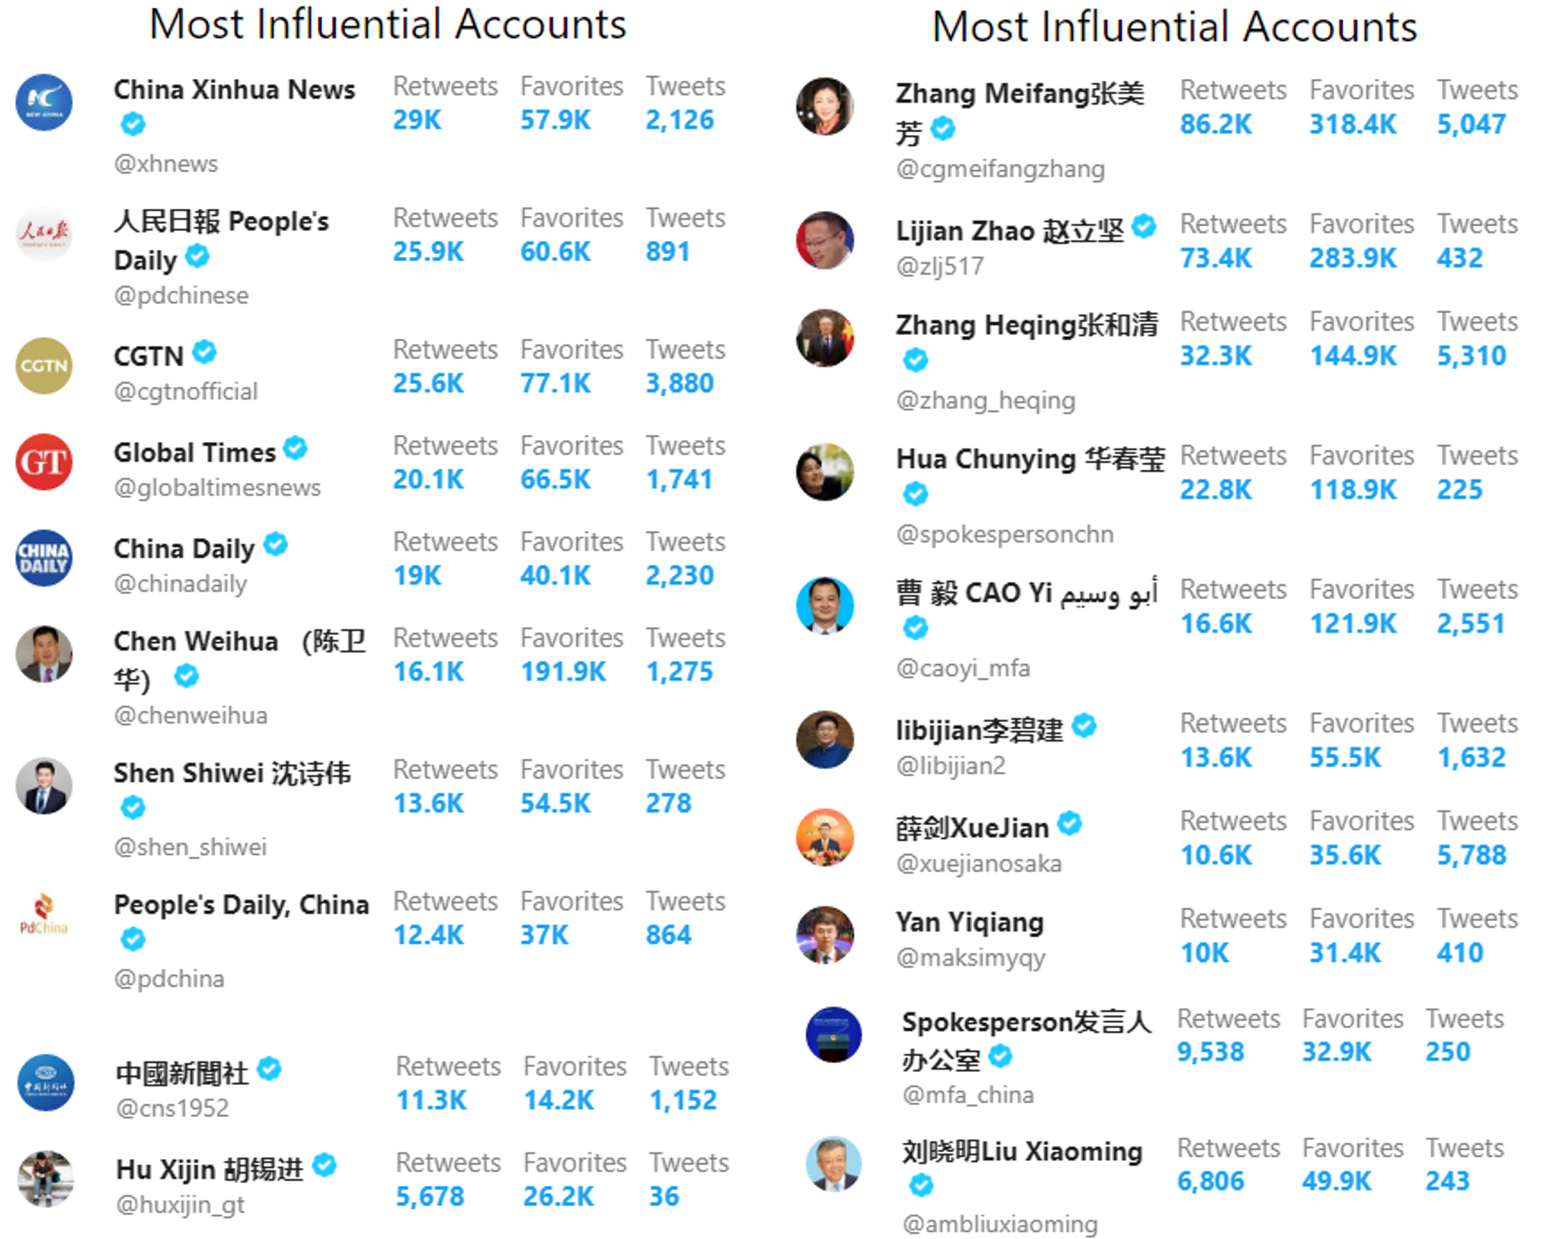
Task: Open the @spokespersonchn handle
Action: point(1005,534)
